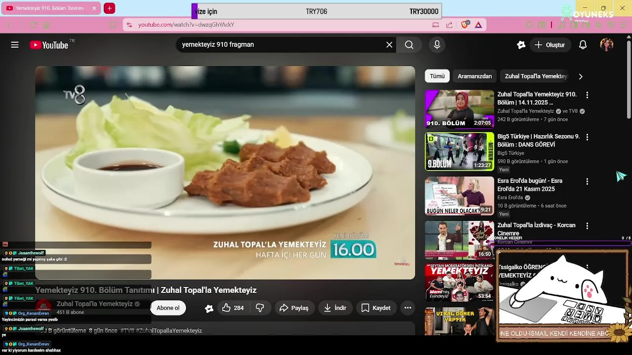Close the Yemekteyiz 910. Bölüm browser tab
Screen dimensions: 632x355
(94, 8)
